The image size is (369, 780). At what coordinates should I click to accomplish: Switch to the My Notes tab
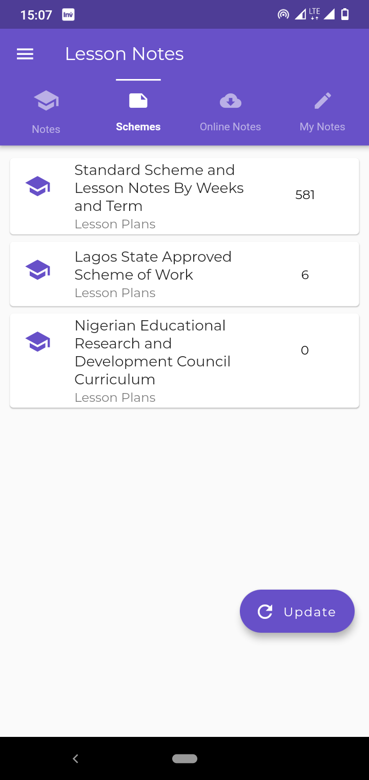(x=323, y=127)
